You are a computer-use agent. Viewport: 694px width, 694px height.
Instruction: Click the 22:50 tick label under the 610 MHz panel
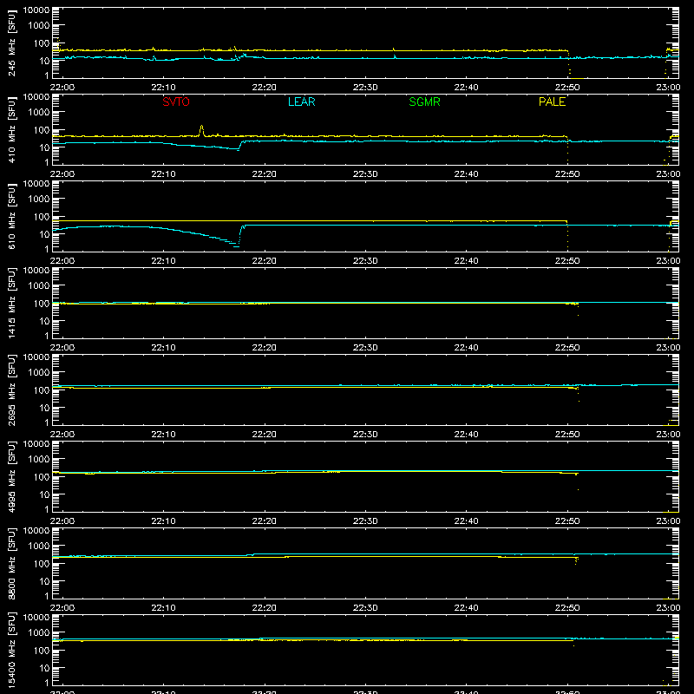point(567,261)
